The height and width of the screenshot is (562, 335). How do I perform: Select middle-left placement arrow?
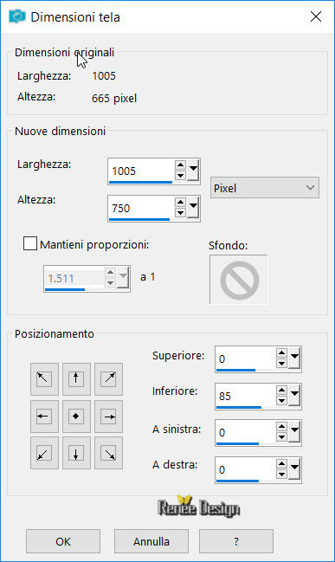(x=44, y=417)
